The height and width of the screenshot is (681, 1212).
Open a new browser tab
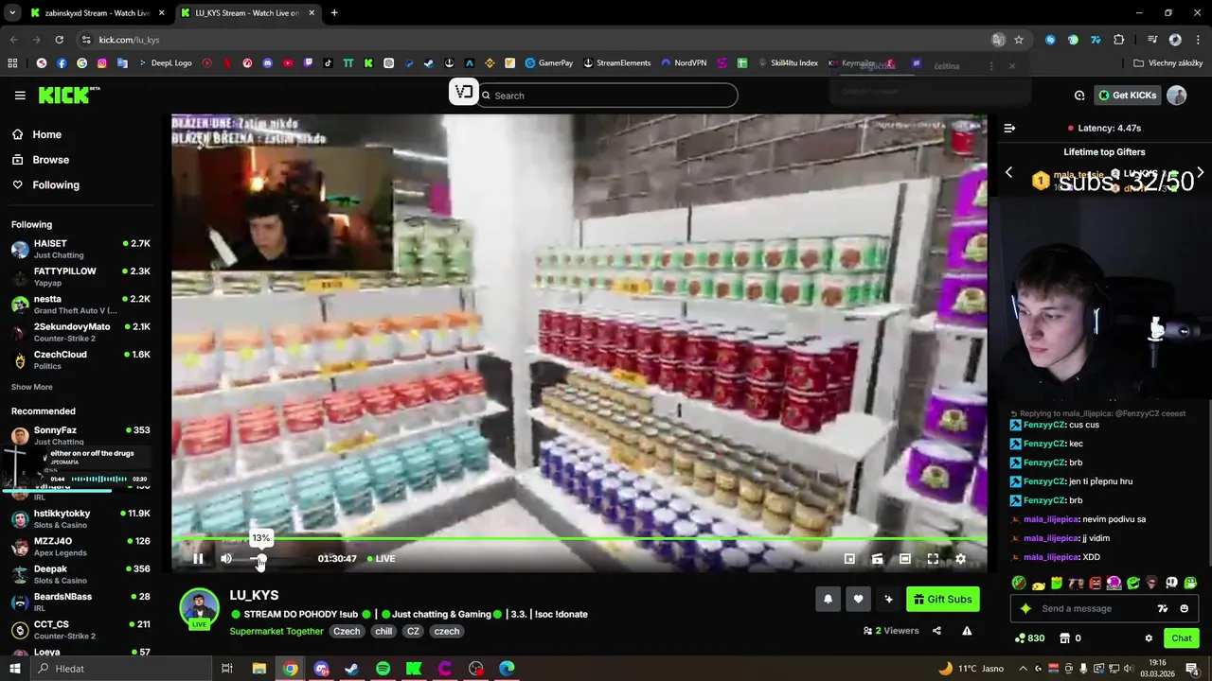[334, 13]
